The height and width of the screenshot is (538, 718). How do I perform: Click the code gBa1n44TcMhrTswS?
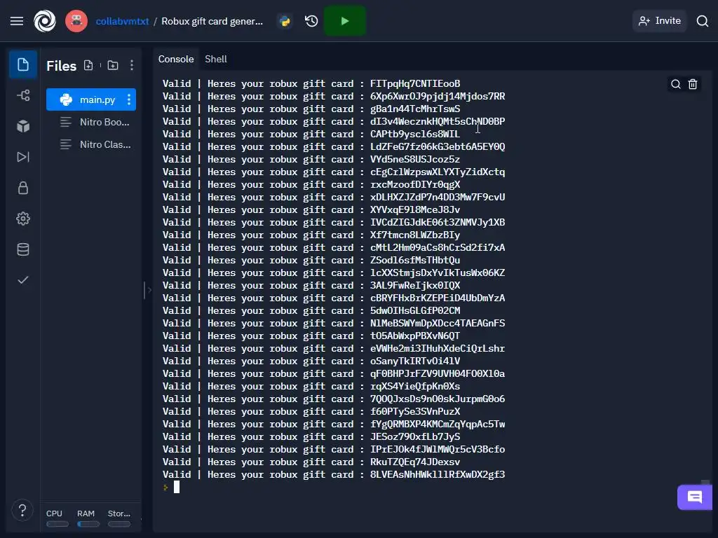tap(415, 109)
